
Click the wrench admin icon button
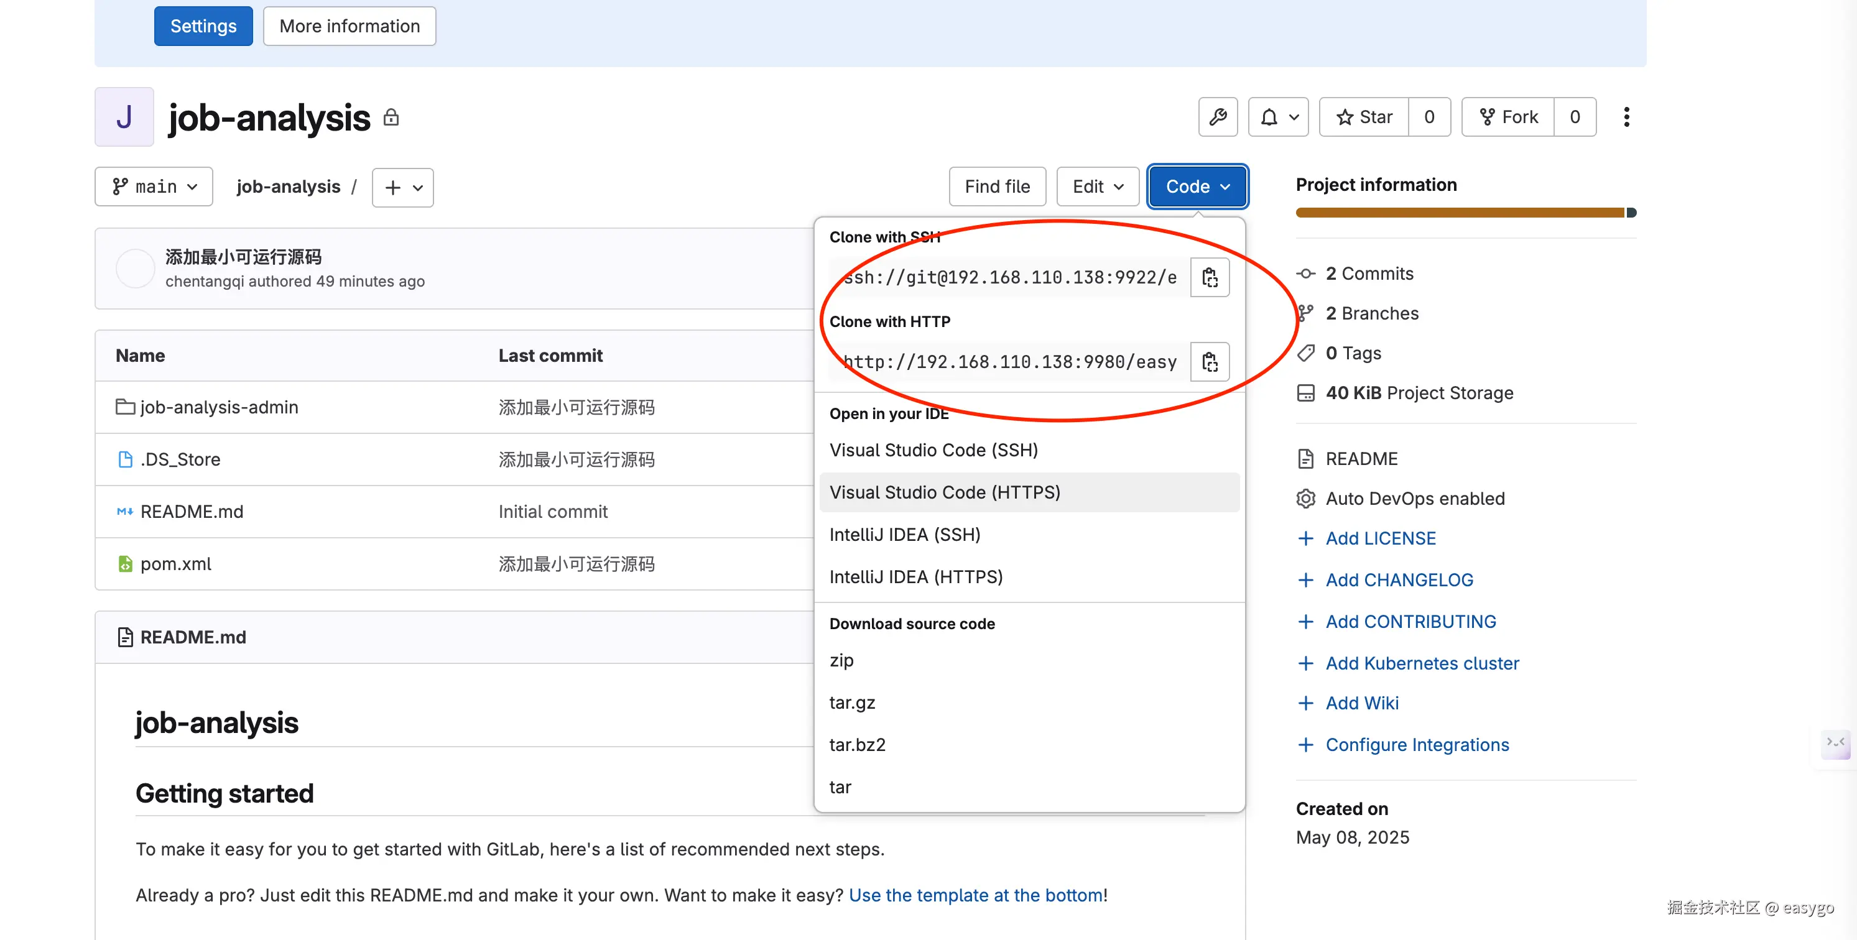coord(1218,117)
